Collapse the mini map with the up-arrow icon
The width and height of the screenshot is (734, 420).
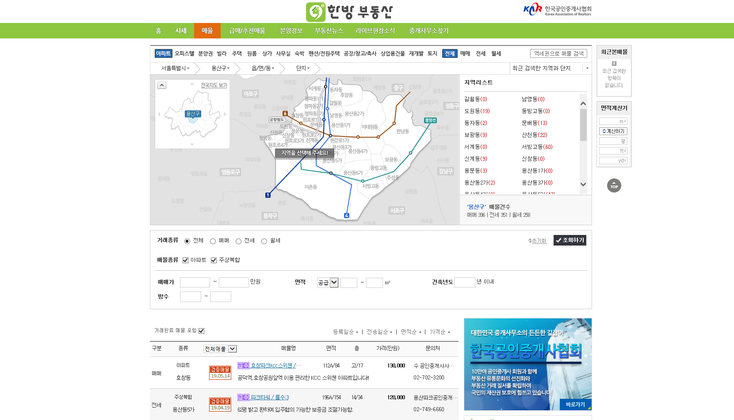click(x=162, y=85)
